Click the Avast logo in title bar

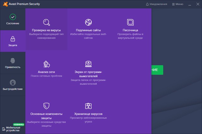click(4, 4)
